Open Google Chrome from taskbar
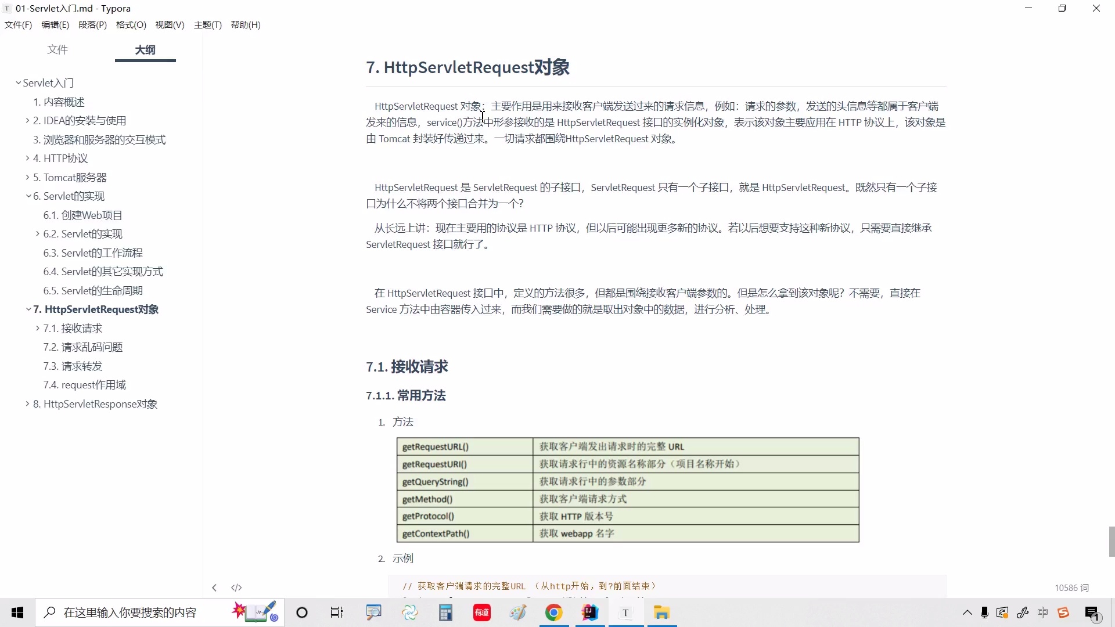Image resolution: width=1115 pixels, height=627 pixels. click(553, 612)
